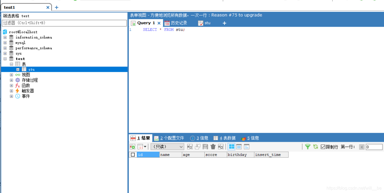
Task: Select the performance_schema database label
Action: [x=34, y=48]
